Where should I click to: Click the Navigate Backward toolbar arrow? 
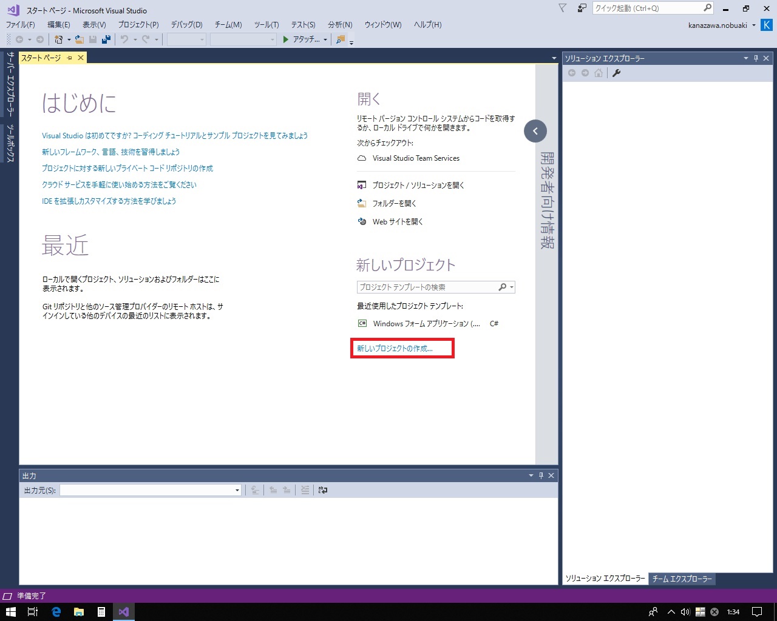tap(19, 39)
